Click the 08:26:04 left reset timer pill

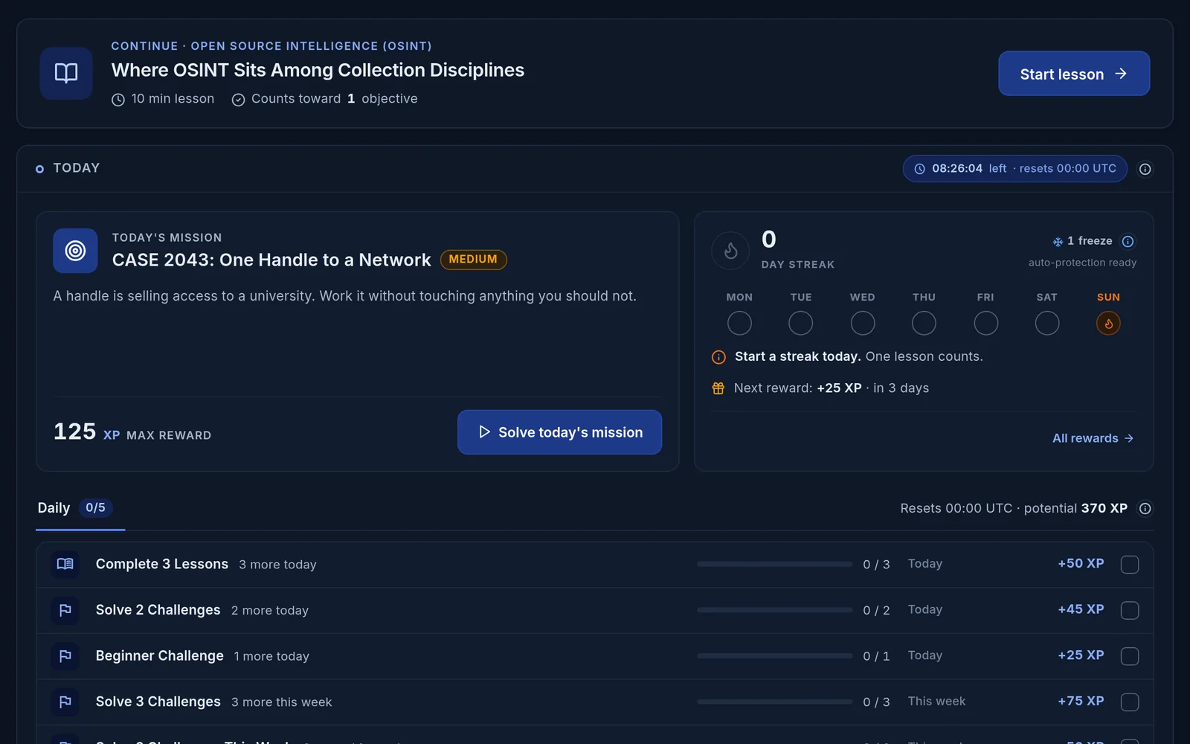point(1014,169)
